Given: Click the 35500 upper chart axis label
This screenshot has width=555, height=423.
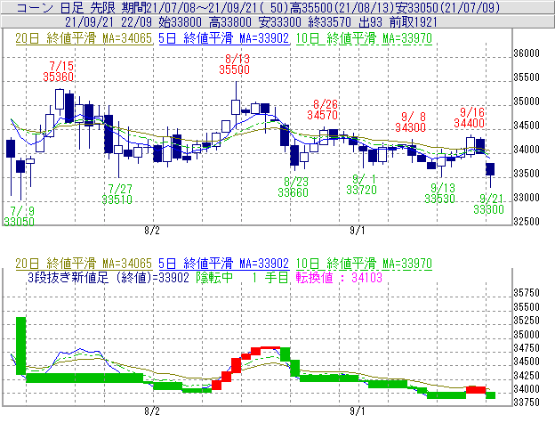Looking at the screenshot, I should click(x=527, y=77).
